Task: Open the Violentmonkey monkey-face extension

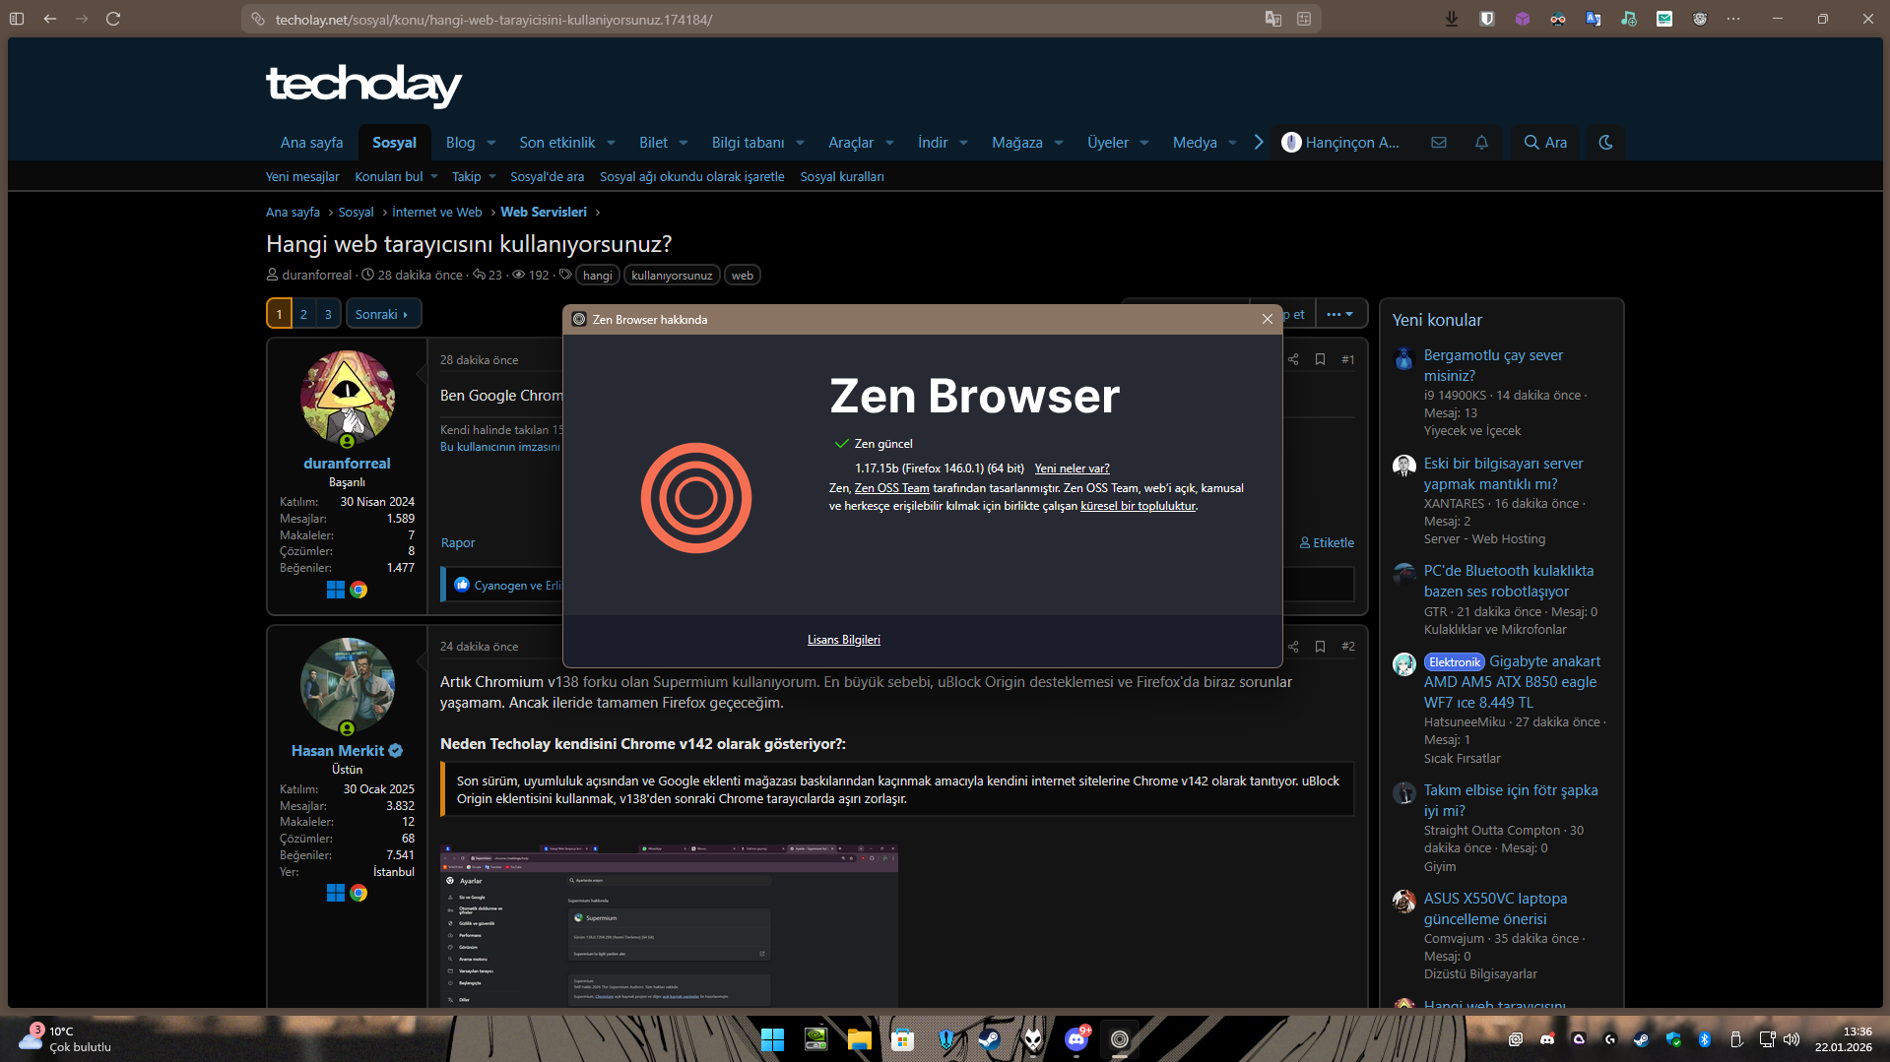Action: pos(1700,19)
